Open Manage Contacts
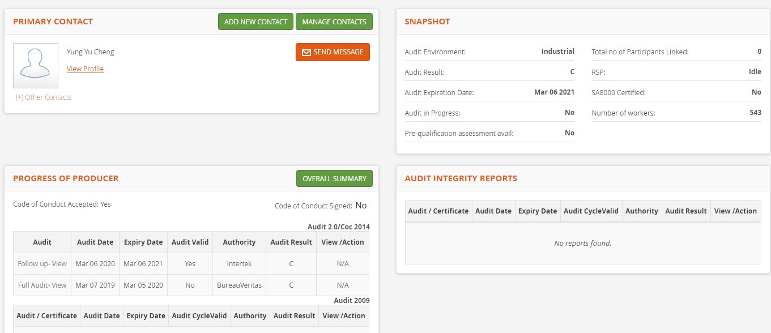Image resolution: width=771 pixels, height=333 pixels. (x=334, y=22)
